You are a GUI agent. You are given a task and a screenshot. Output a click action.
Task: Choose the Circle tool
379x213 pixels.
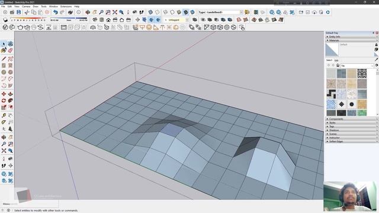coord(4,72)
